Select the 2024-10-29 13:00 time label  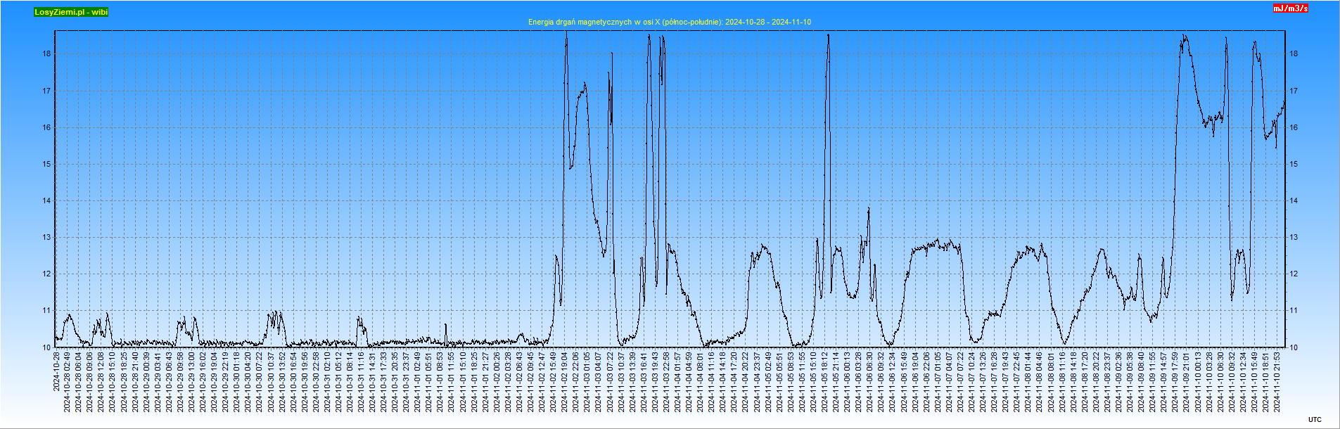coord(192,382)
